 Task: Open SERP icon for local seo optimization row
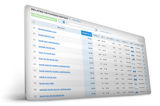coord(143,57)
